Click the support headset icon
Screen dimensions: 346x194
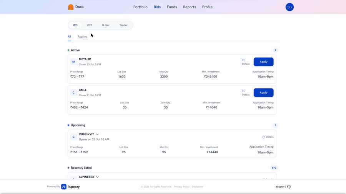[x=289, y=187]
